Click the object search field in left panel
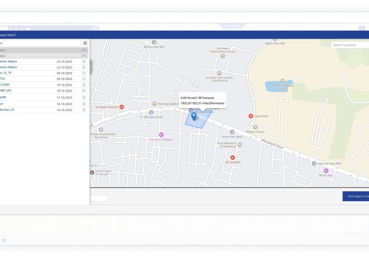The width and height of the screenshot is (369, 257). [x=39, y=43]
